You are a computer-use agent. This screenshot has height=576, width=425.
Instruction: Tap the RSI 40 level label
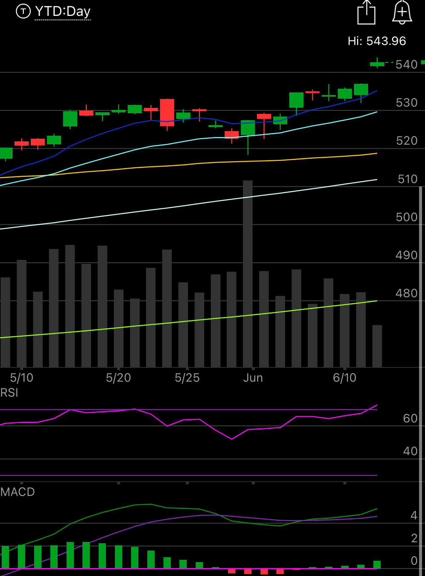pos(410,451)
